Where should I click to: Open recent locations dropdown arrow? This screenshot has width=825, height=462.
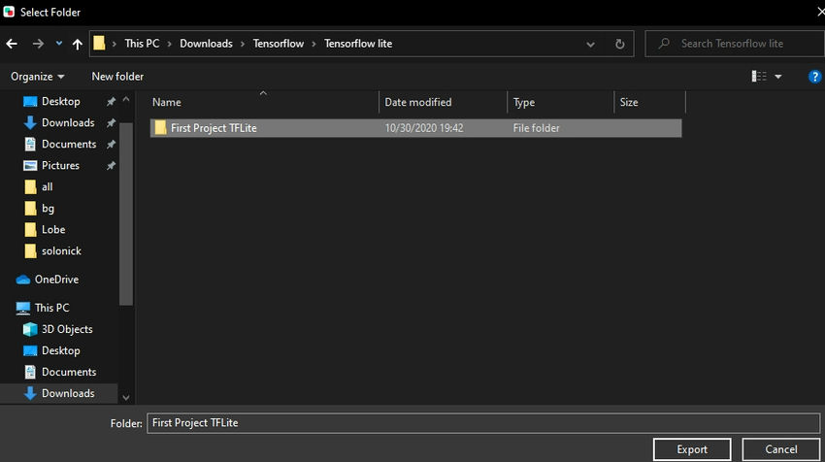click(x=59, y=44)
